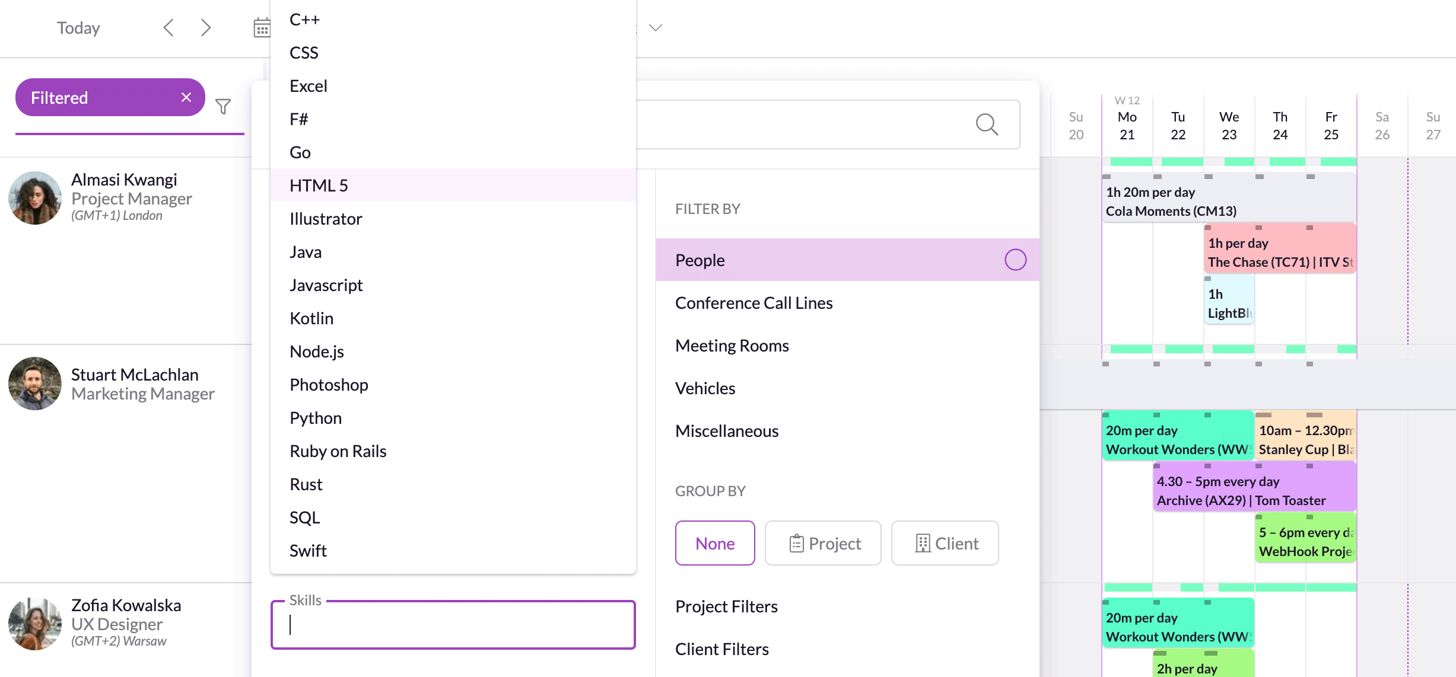
Task: Click the navigate forward arrow icon
Action: 205,28
